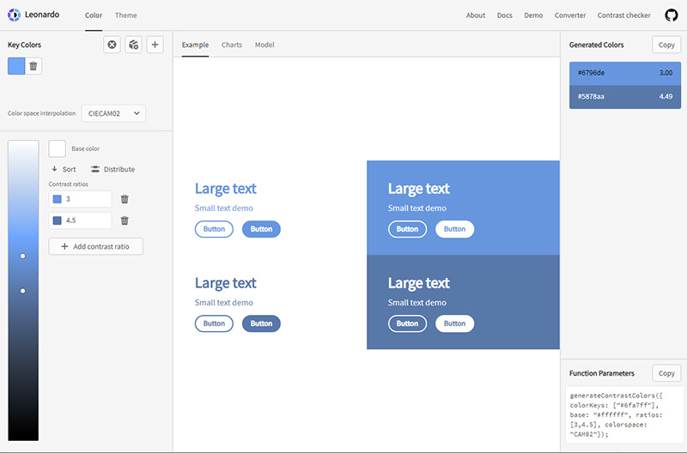Delete the contrast ratio 3 row
The height and width of the screenshot is (453, 687).
point(125,199)
